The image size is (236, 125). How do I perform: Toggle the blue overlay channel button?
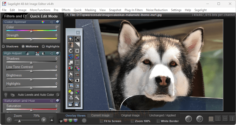pos(76,121)
